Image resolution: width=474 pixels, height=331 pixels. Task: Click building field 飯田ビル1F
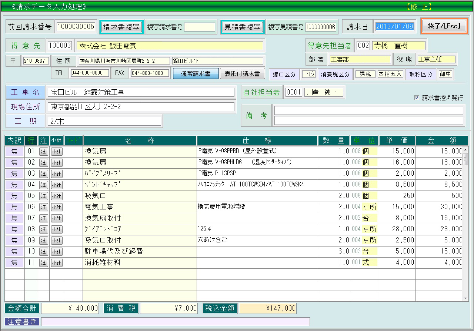(218, 61)
